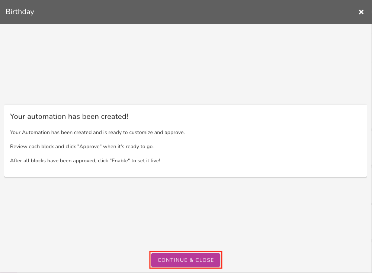This screenshot has height=273, width=372.
Task: Click the 'Review each block' instruction line
Action: point(82,146)
